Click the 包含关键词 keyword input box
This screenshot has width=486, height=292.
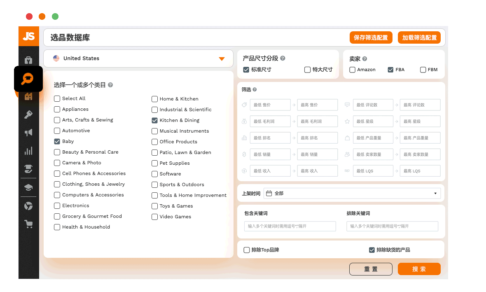290,226
